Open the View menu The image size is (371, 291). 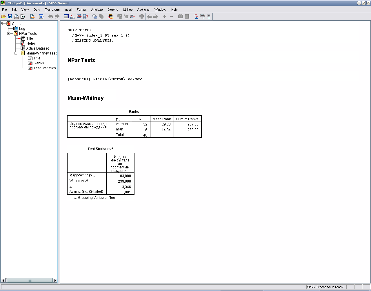coord(25,10)
